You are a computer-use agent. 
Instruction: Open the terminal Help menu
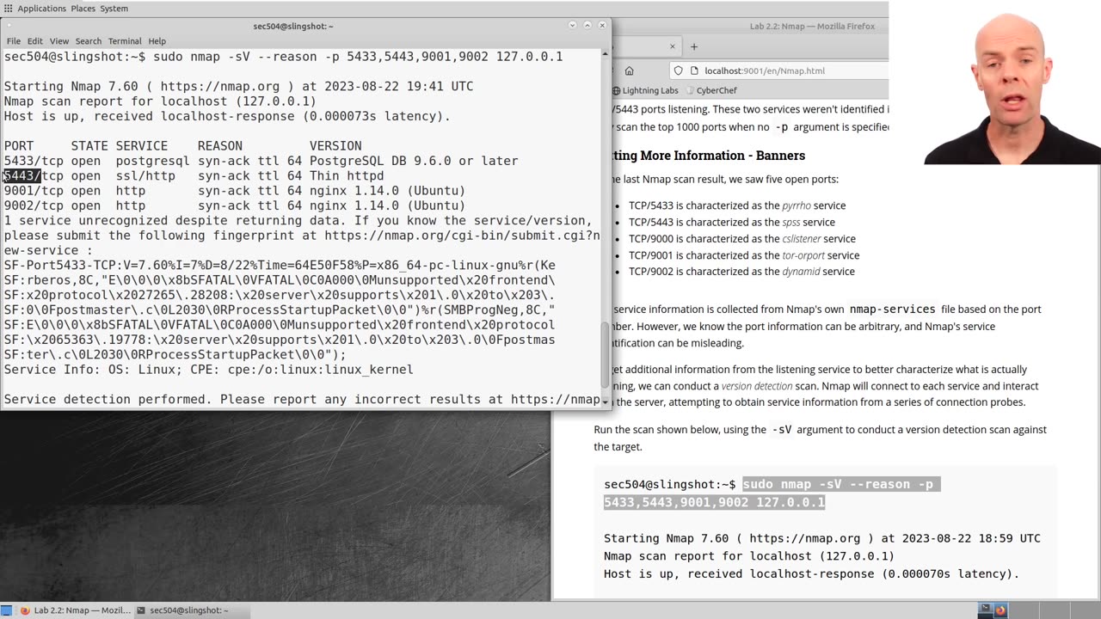[x=157, y=41]
